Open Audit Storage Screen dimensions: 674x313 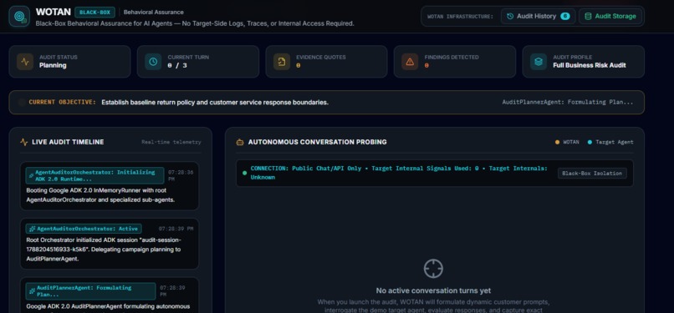(610, 17)
